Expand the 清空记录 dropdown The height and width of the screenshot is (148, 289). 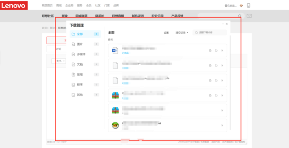pos(181,32)
